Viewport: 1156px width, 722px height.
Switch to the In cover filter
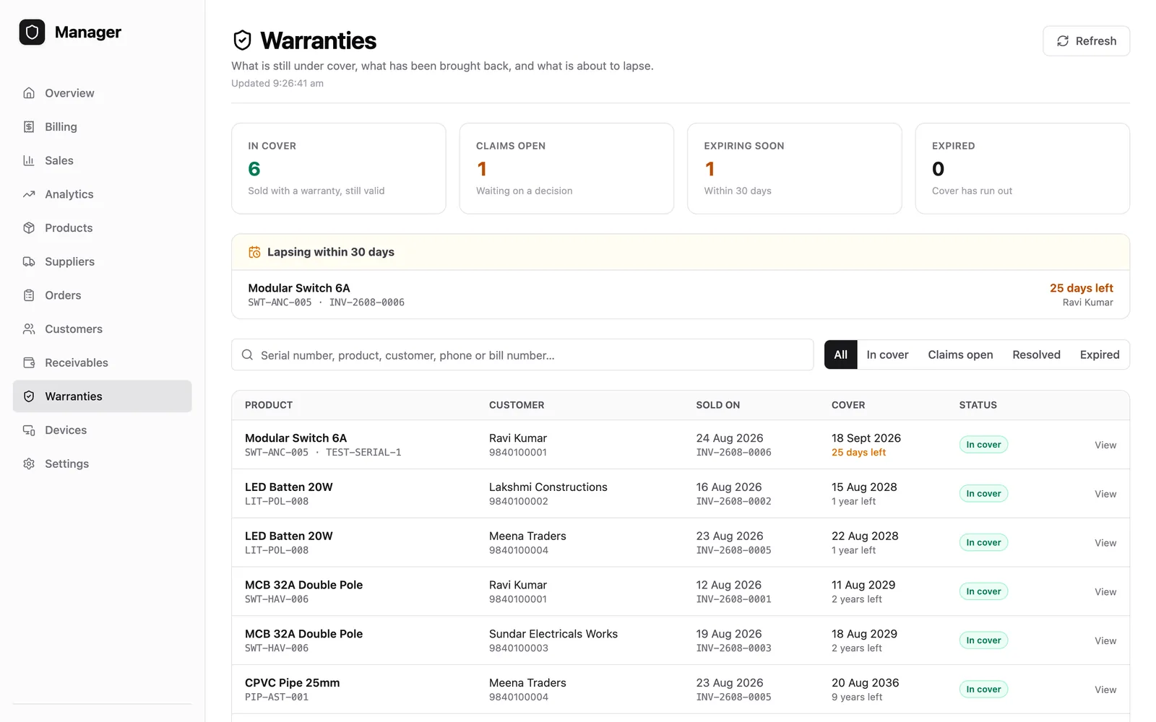tap(887, 355)
